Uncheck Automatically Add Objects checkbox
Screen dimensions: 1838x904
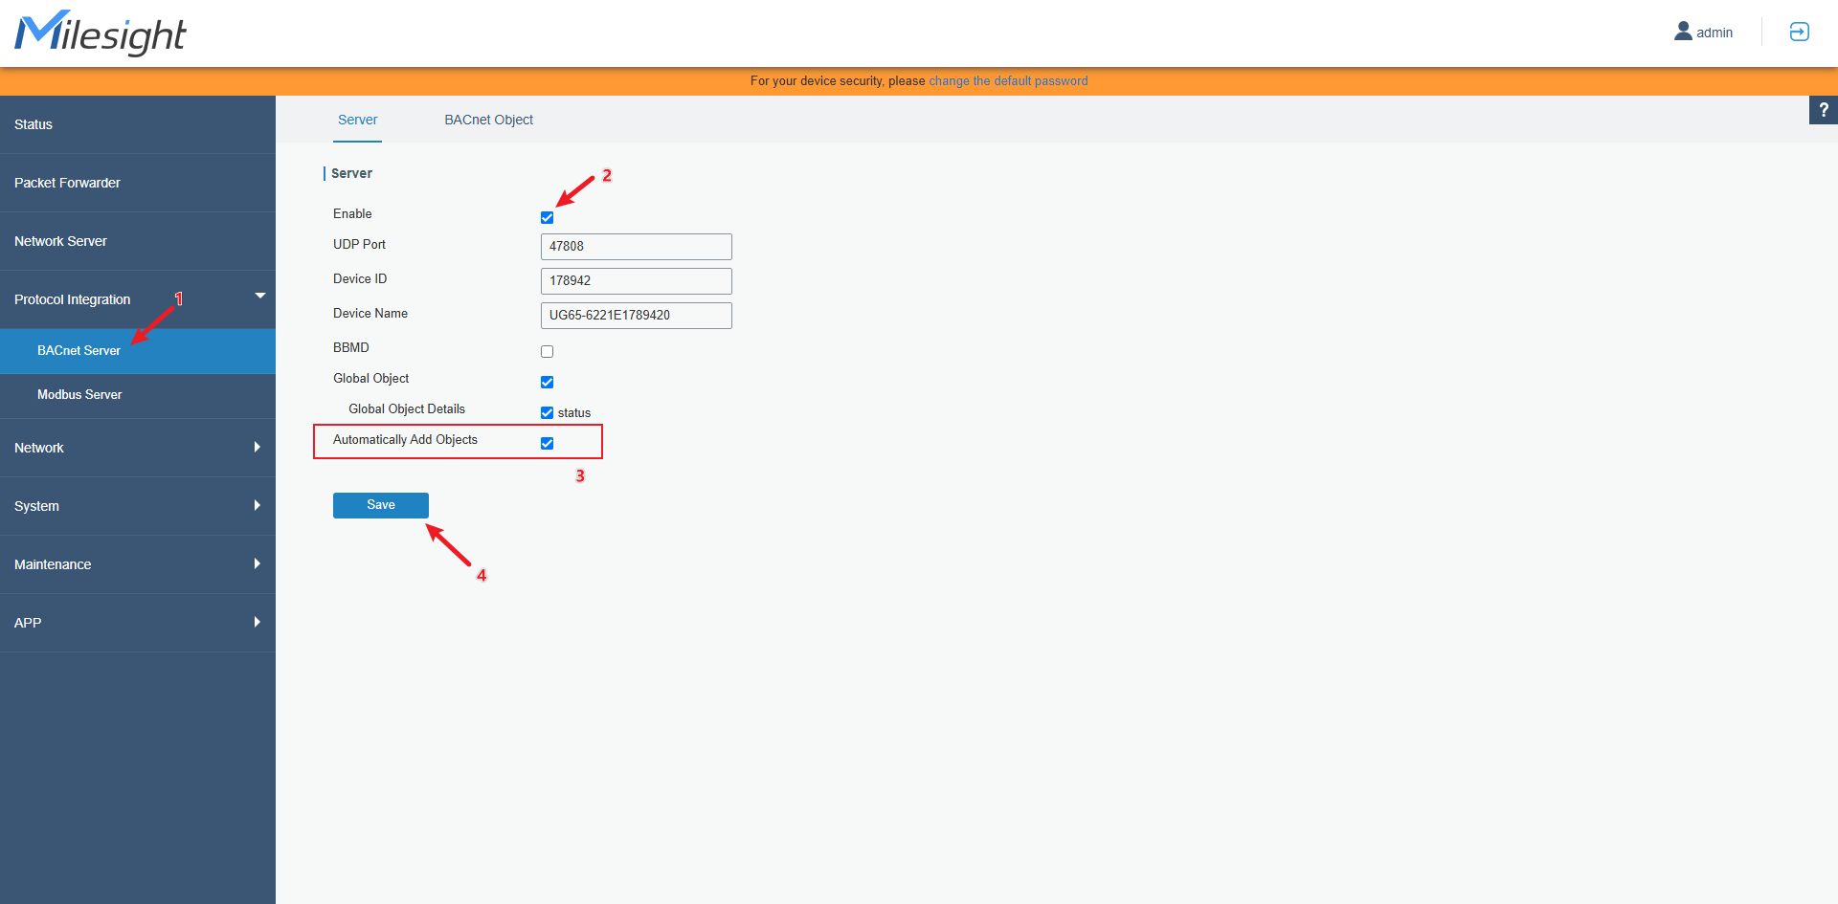coord(547,444)
